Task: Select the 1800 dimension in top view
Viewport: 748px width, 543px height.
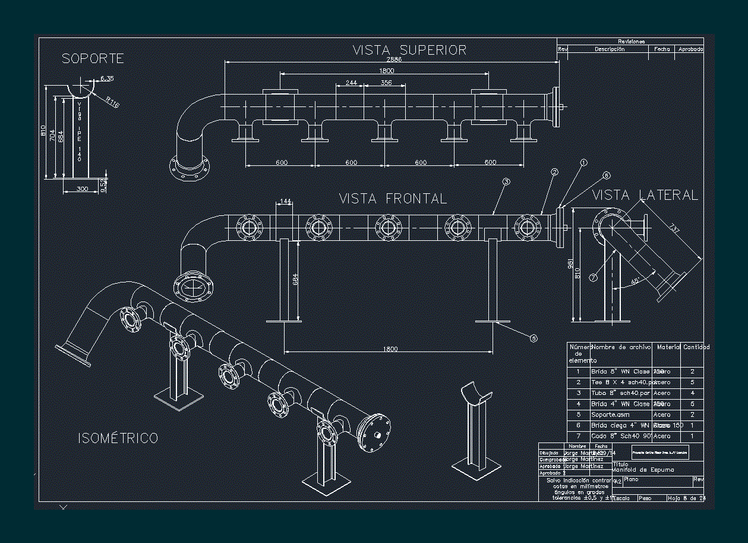Action: [x=387, y=71]
